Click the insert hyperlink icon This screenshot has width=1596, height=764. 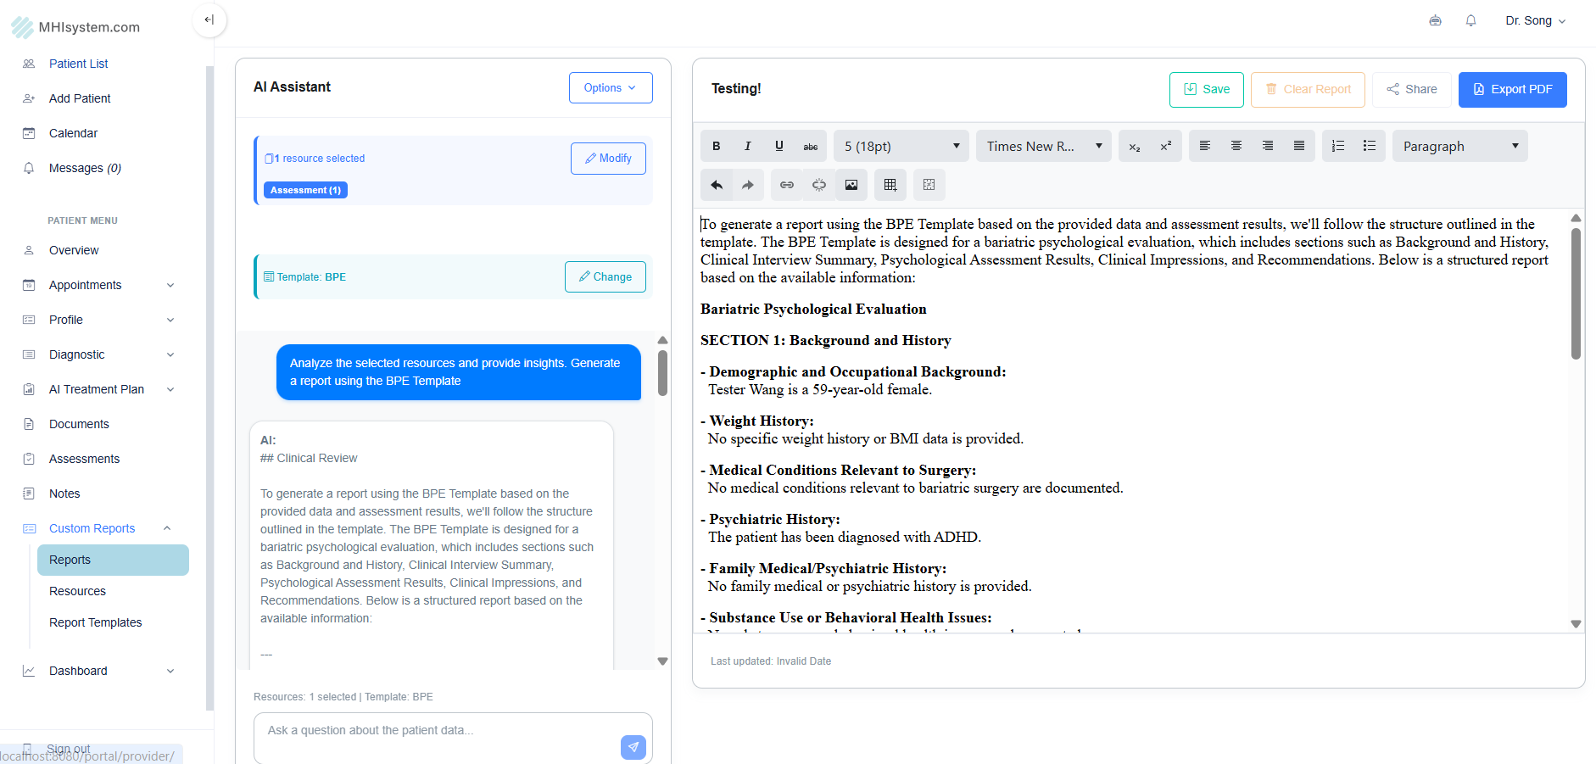pyautogui.click(x=787, y=185)
